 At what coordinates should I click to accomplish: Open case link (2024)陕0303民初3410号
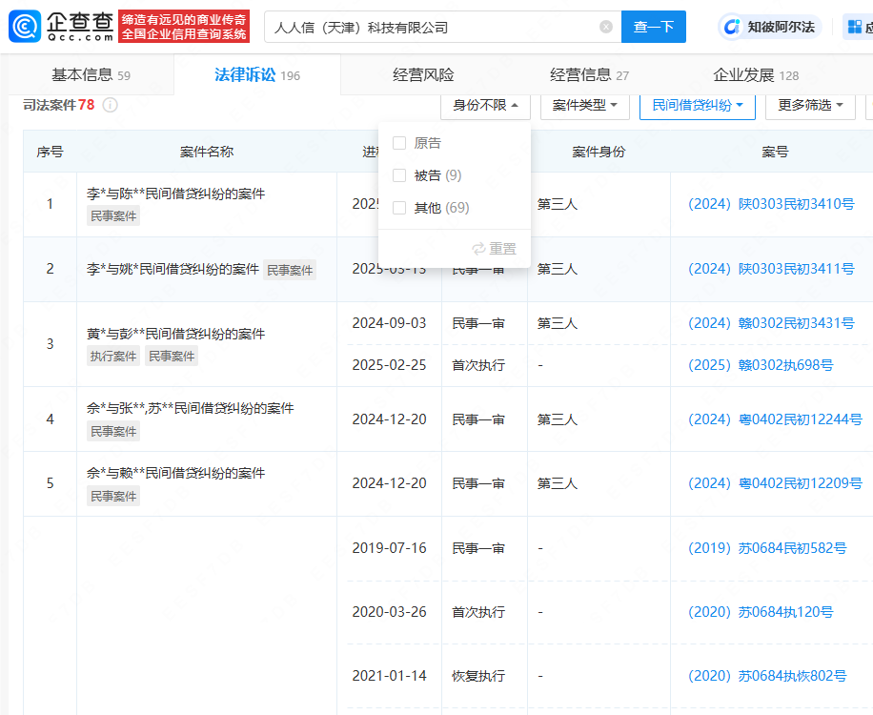coord(771,204)
